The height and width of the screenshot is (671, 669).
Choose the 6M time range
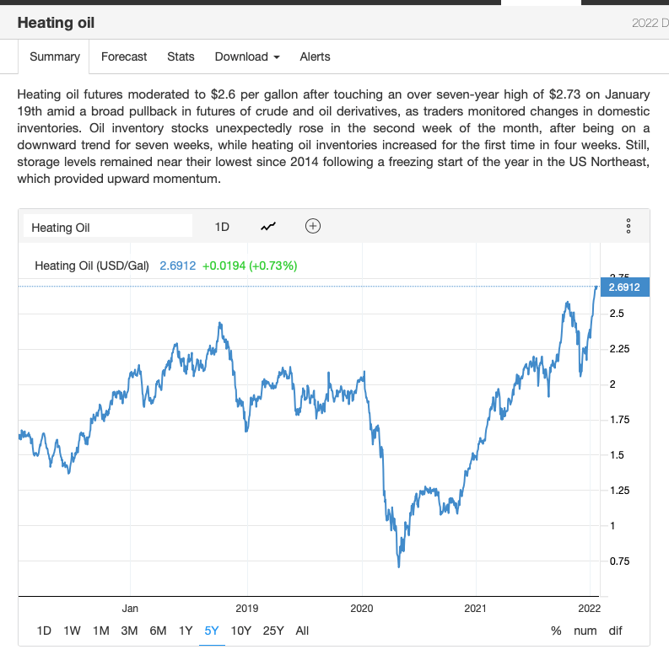(x=158, y=631)
